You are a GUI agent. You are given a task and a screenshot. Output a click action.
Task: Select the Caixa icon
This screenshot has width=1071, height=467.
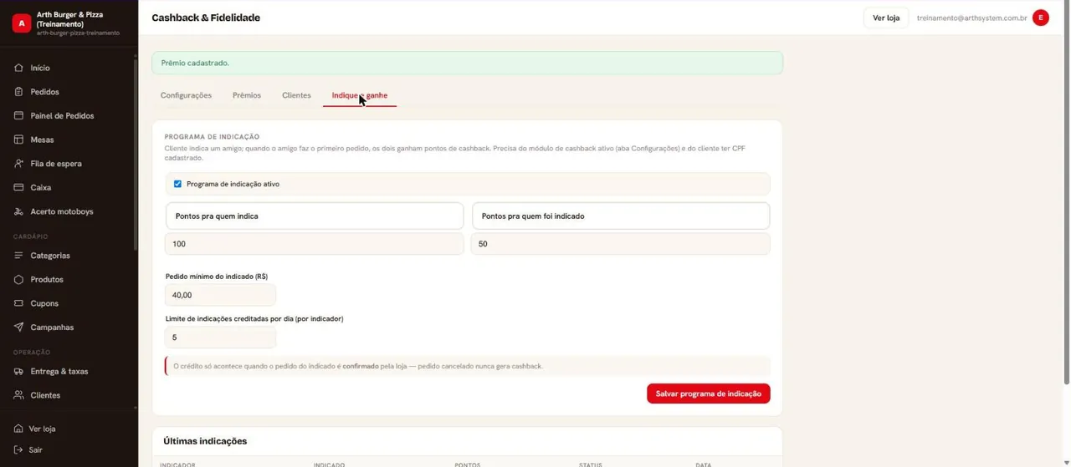(19, 187)
